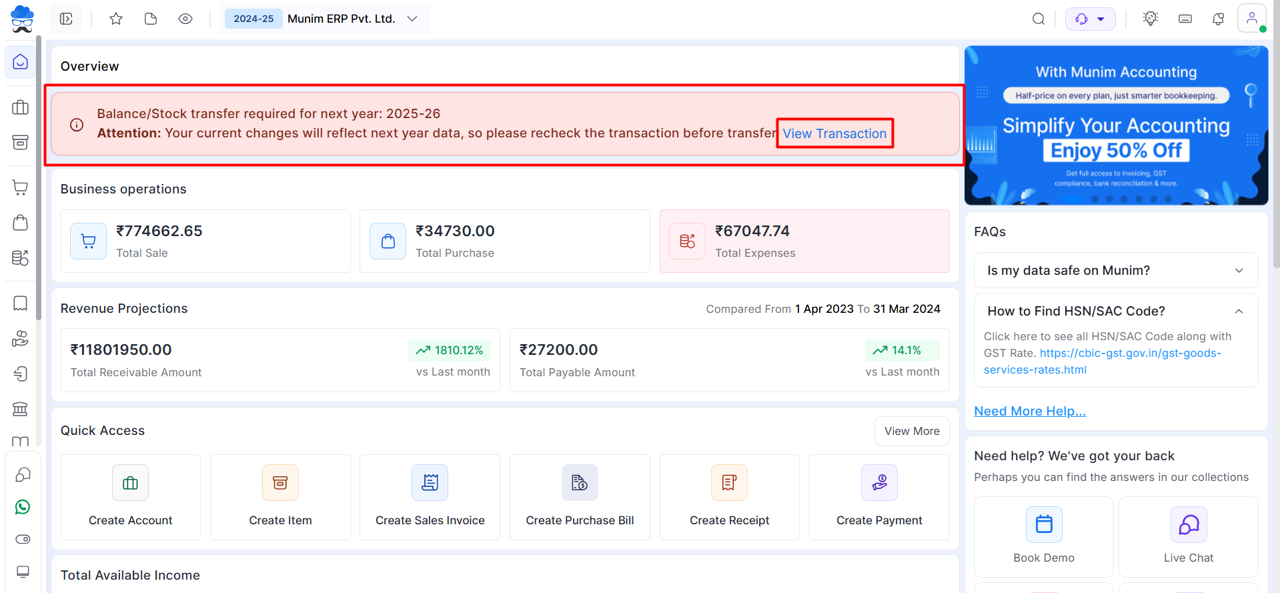The height and width of the screenshot is (593, 1280).
Task: Click the document note icon in top bar
Action: pyautogui.click(x=151, y=19)
